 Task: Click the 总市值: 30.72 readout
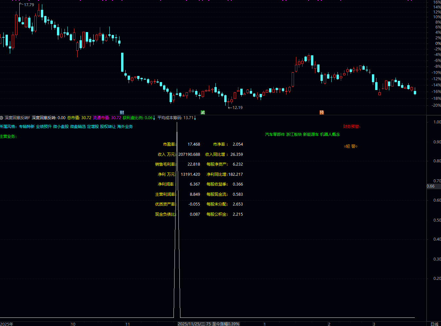tap(79, 118)
